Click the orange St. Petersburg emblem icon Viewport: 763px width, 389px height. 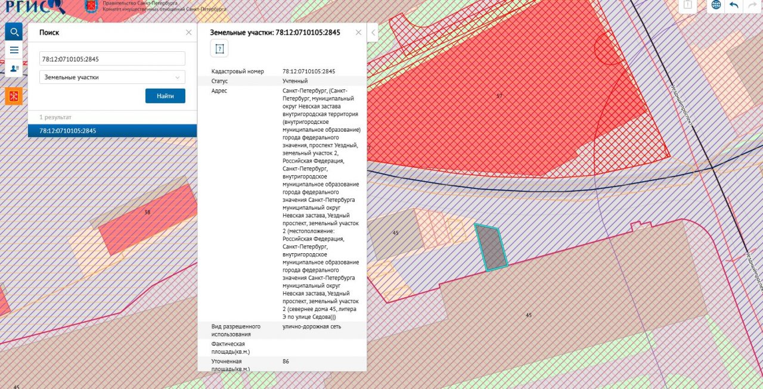pyautogui.click(x=14, y=96)
